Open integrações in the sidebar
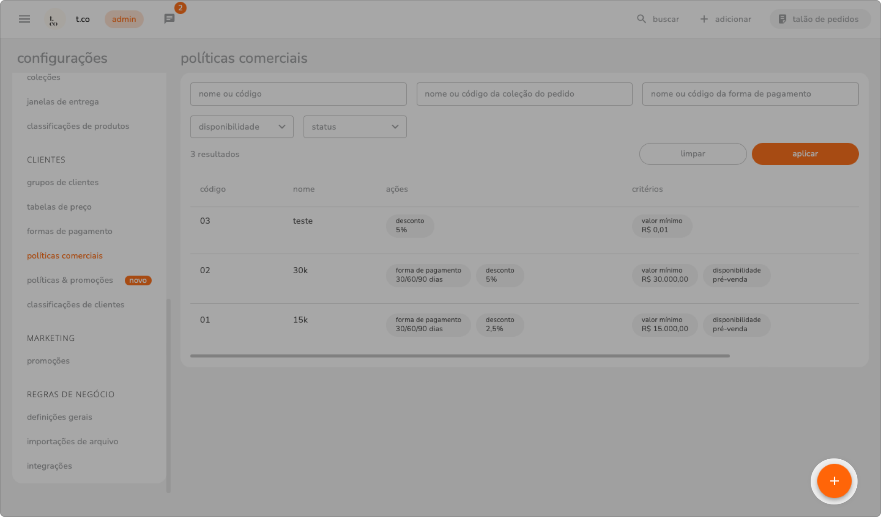881x517 pixels. click(x=49, y=466)
